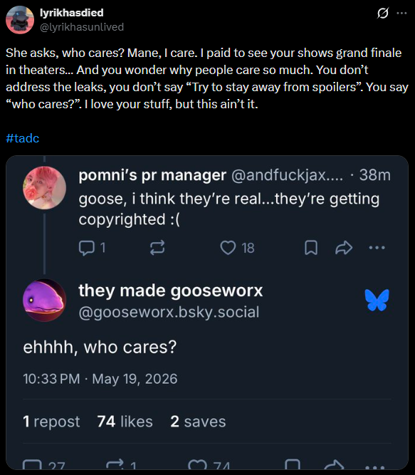Viewport: 415px width, 475px height.
Task: Click the reply icon under pomni's pr manager post
Action: 86,248
